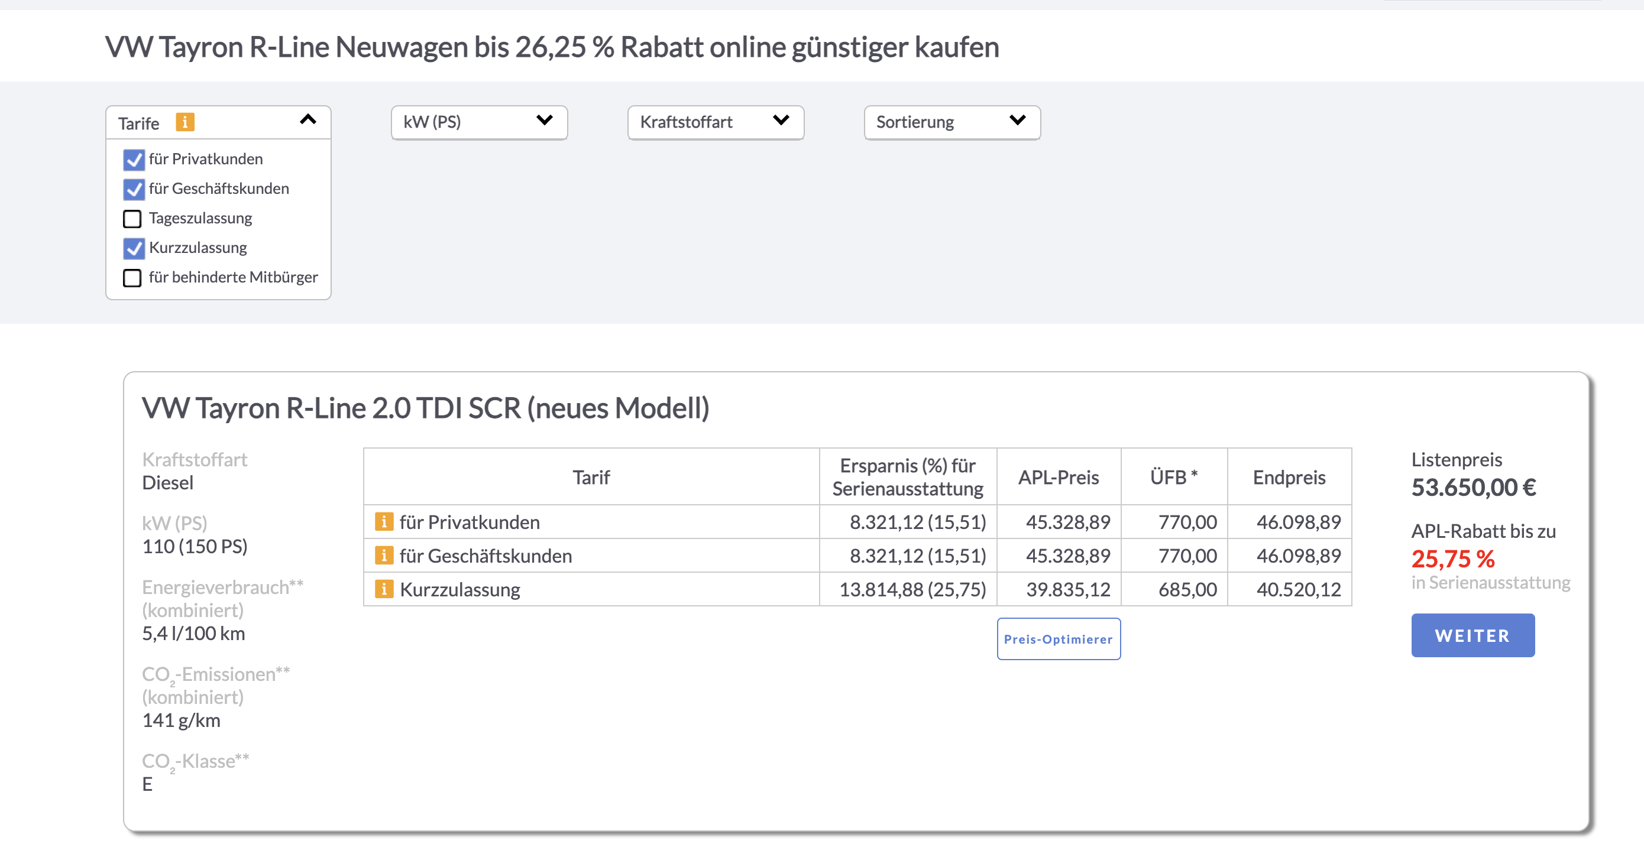Click the ÜFB * column header
Viewport: 1644px width, 857px height.
pyautogui.click(x=1174, y=478)
